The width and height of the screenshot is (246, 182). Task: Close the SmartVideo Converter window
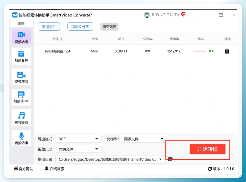point(233,15)
